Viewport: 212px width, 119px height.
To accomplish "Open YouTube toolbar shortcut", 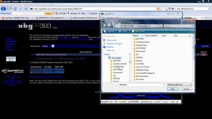I will click(x=61, y=13).
